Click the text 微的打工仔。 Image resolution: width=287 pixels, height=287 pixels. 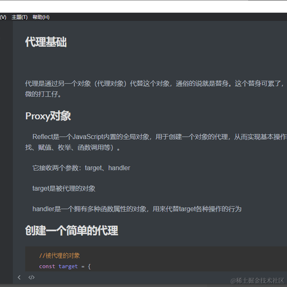click(x=43, y=94)
